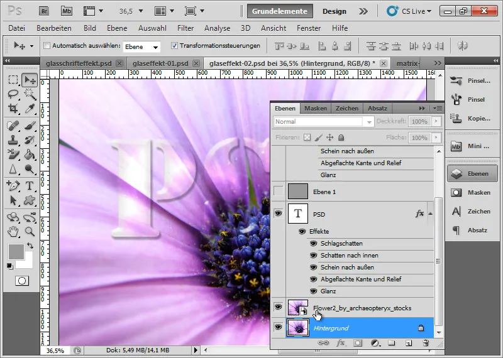This screenshot has width=503, height=358.
Task: Collapse effects on PSD layer
Action: click(x=431, y=214)
